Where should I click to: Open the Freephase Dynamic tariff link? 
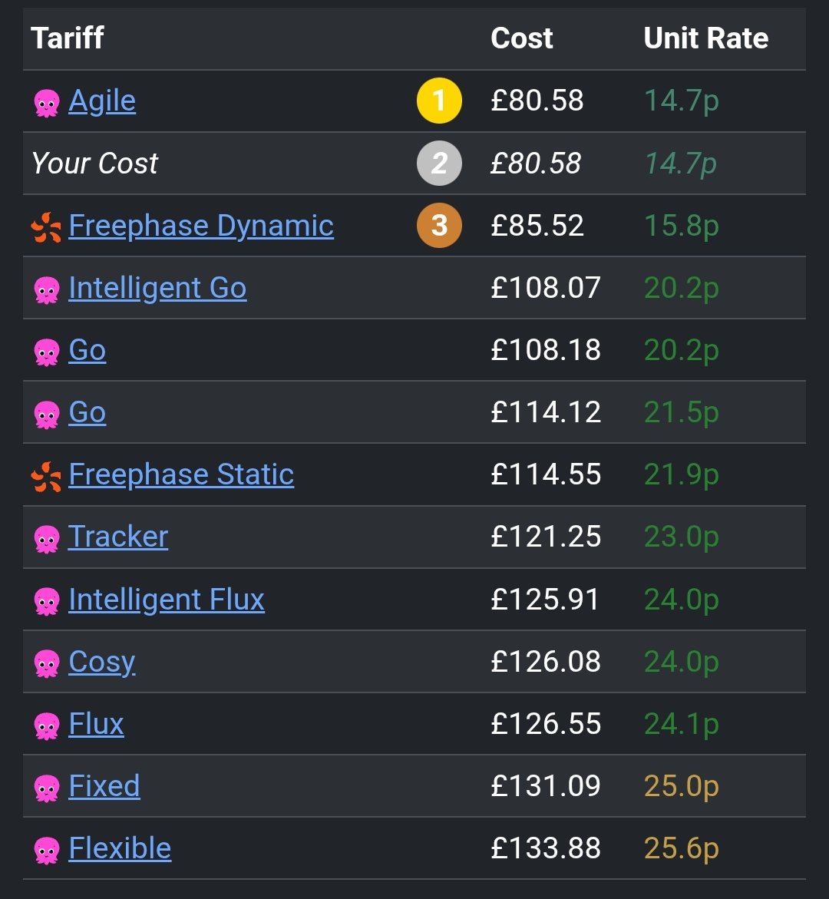click(x=201, y=226)
